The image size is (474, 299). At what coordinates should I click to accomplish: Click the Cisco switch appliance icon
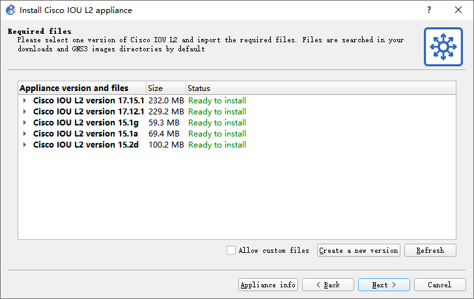(443, 47)
